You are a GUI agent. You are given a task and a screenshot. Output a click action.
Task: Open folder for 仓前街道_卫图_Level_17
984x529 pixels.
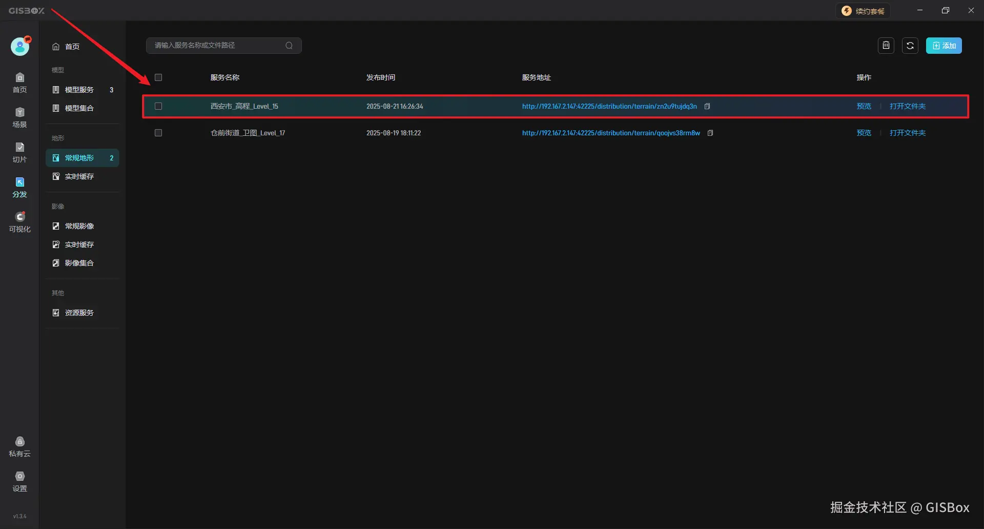907,133
